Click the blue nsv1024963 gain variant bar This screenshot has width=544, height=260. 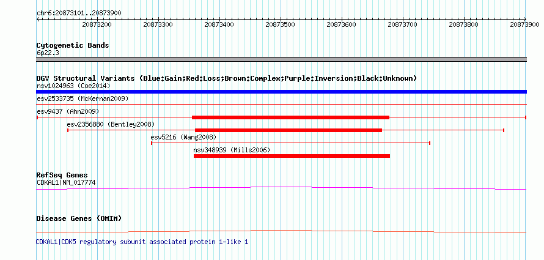click(x=281, y=92)
